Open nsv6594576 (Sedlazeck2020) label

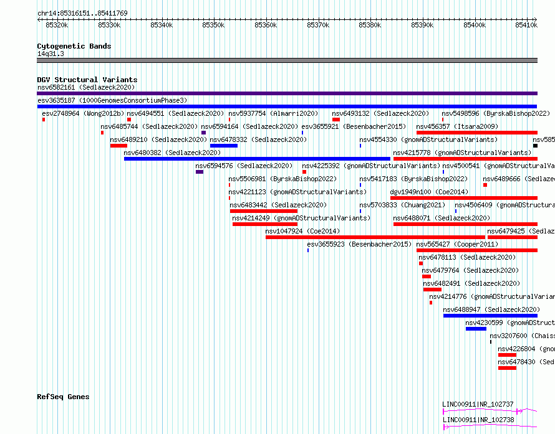coord(244,166)
